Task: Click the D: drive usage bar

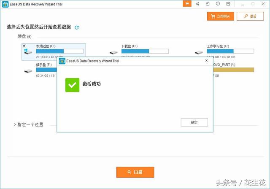Action: click(145, 51)
